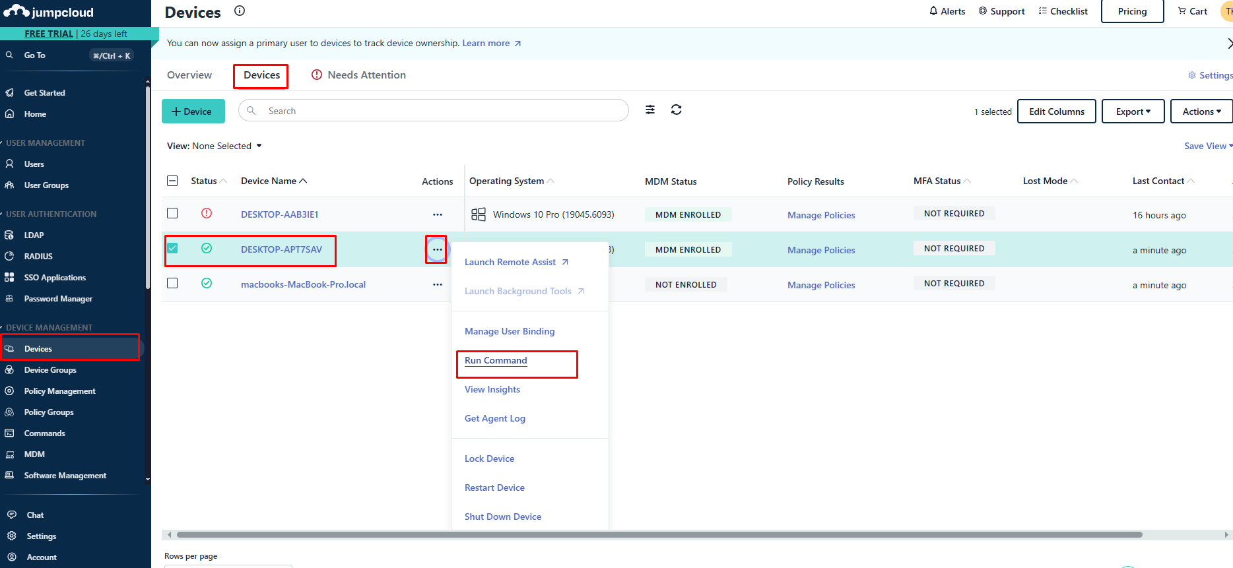
Task: Check the macbooks-MacBook-Pro.local row checkbox
Action: point(172,283)
